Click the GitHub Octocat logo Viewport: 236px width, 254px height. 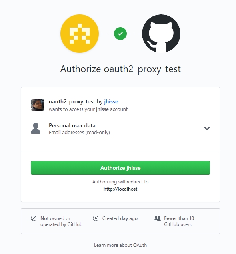pos(161,34)
